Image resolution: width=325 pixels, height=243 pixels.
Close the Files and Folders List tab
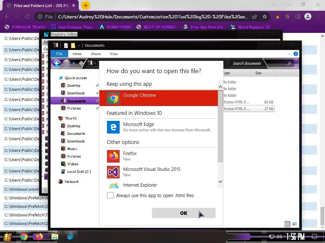pyautogui.click(x=74, y=6)
